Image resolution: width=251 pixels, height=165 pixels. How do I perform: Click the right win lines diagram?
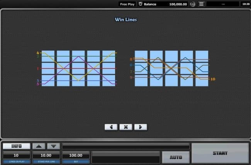pyautogui.click(x=171, y=68)
